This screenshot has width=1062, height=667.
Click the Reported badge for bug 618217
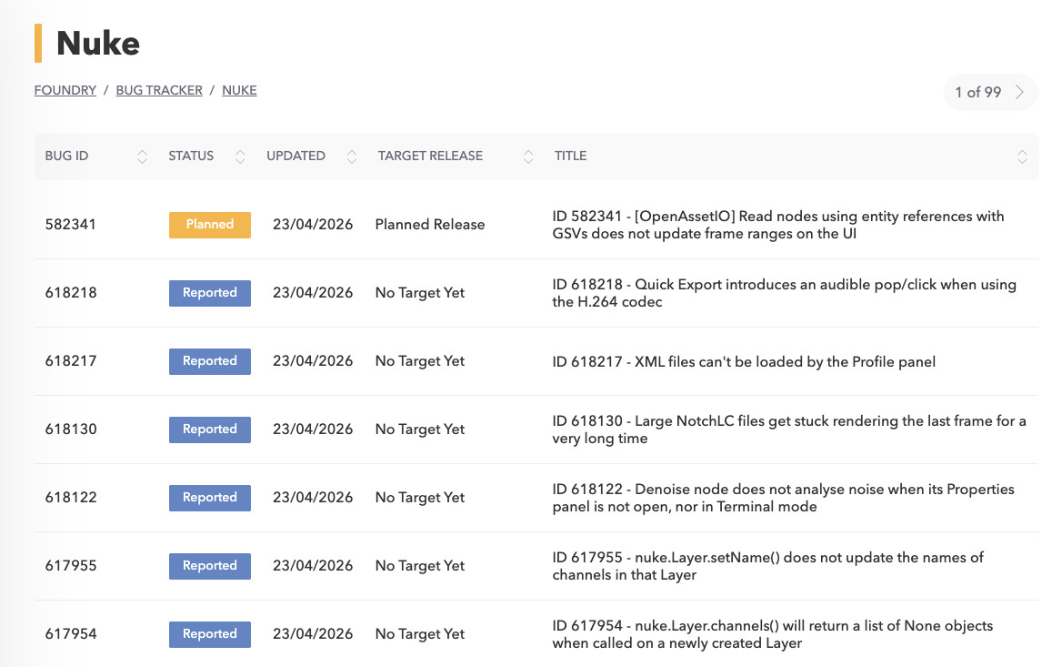[210, 361]
